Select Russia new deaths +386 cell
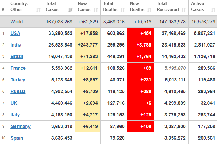Screen dimensions: 217x144 (141, 91)
